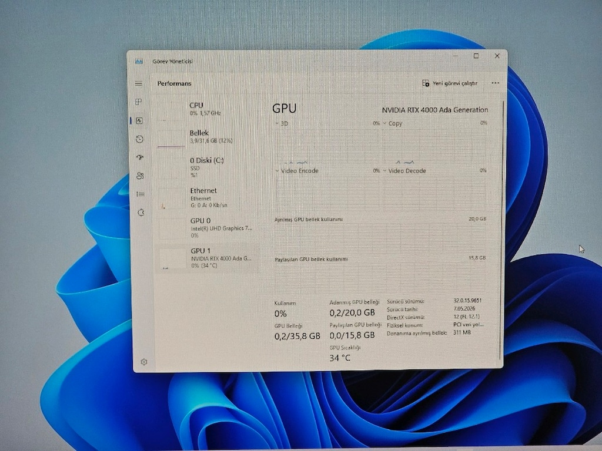Open the Startup apps page icon
Image resolution: width=602 pixels, height=451 pixels.
point(140,157)
